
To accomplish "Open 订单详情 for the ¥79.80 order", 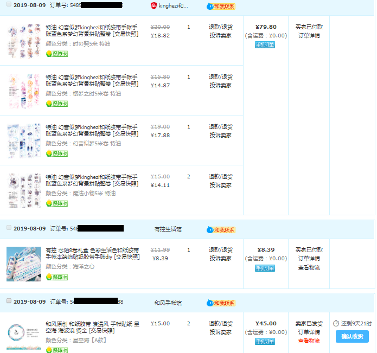I will [309, 36].
